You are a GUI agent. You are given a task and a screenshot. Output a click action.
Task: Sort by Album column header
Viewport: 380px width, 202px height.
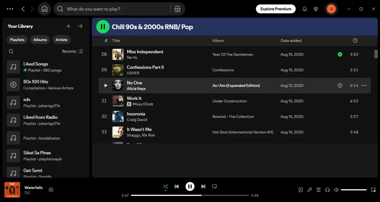(x=218, y=41)
